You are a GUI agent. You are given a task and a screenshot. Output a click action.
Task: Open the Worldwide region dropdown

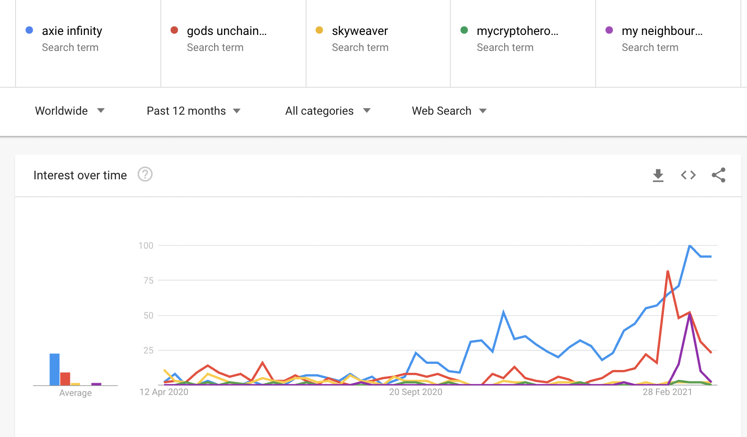tap(70, 111)
